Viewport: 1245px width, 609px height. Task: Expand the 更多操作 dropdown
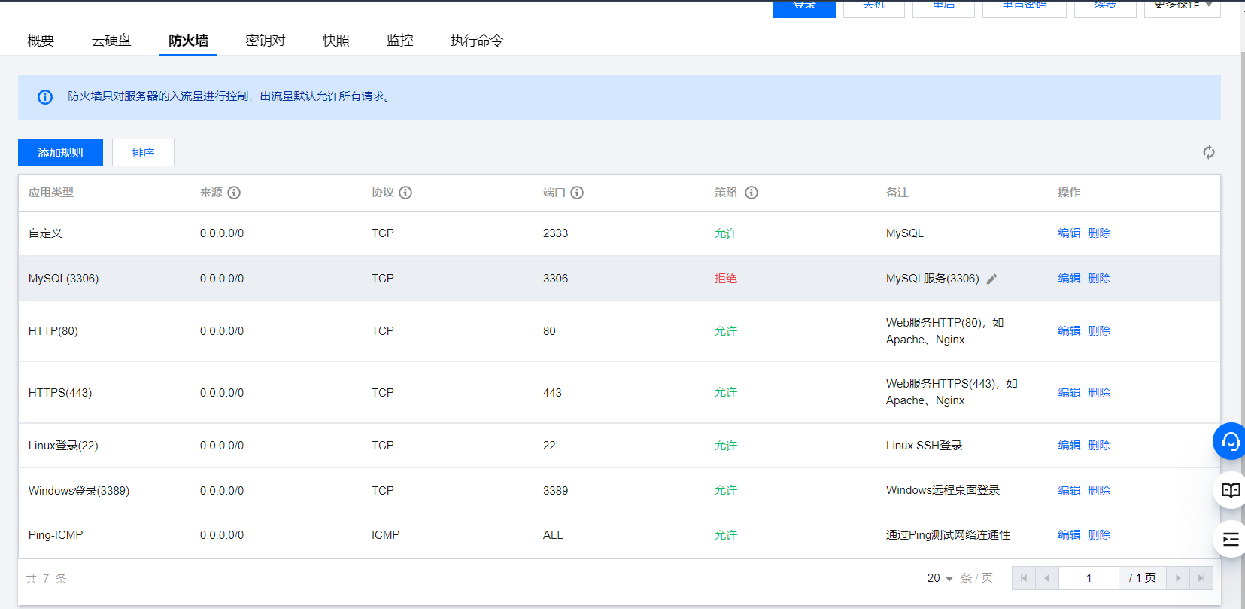pos(1183,8)
